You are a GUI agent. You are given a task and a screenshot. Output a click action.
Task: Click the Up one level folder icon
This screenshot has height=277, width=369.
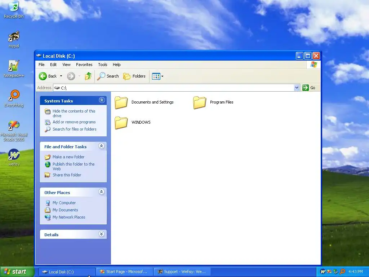tap(88, 76)
